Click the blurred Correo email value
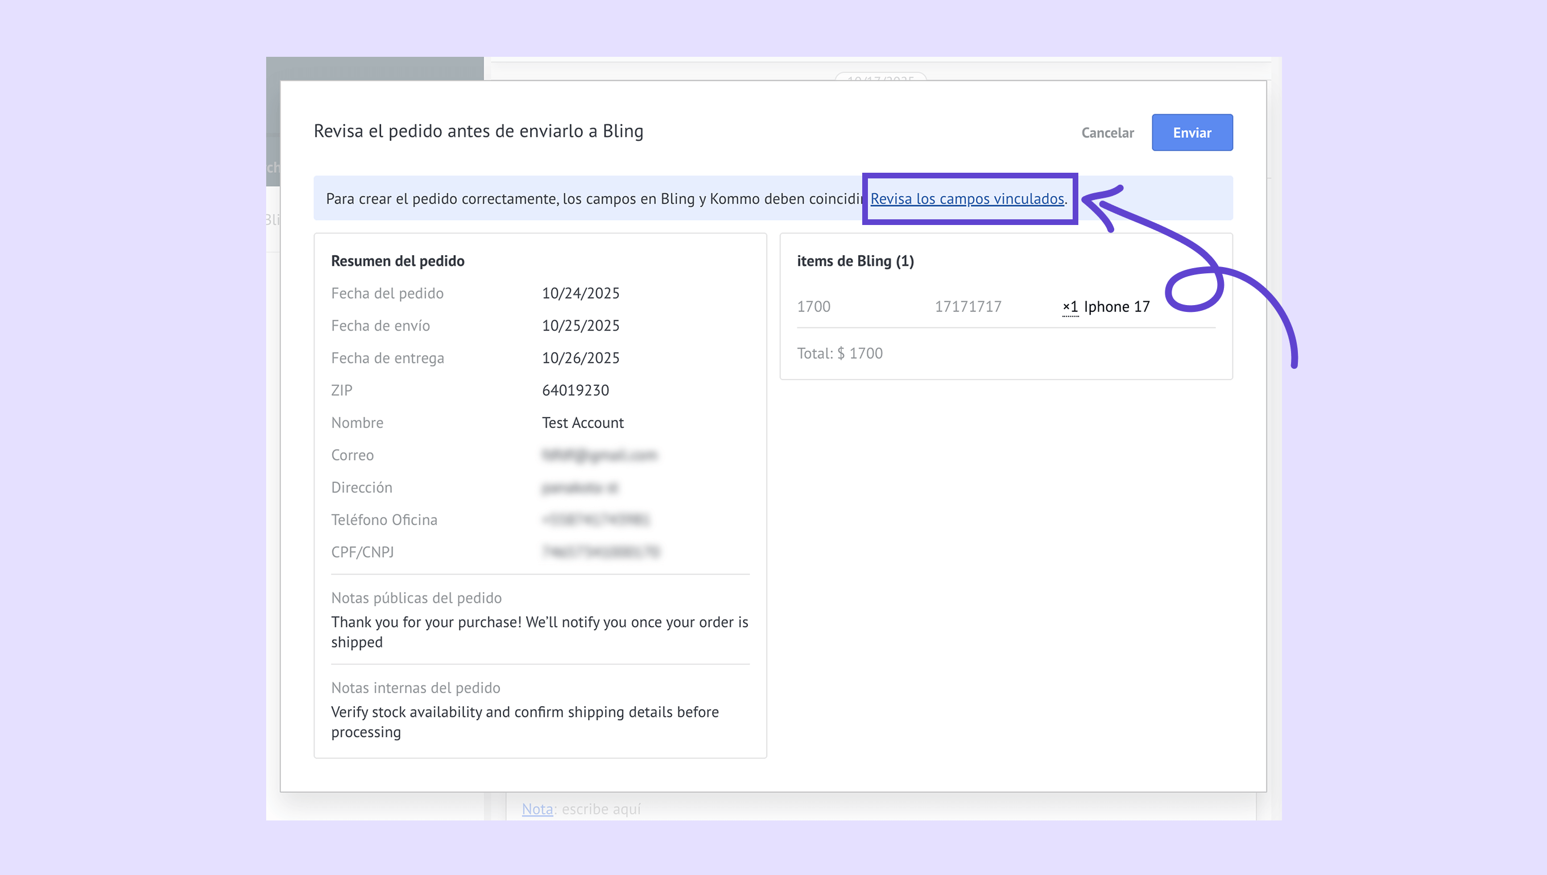This screenshot has height=875, width=1547. point(599,456)
